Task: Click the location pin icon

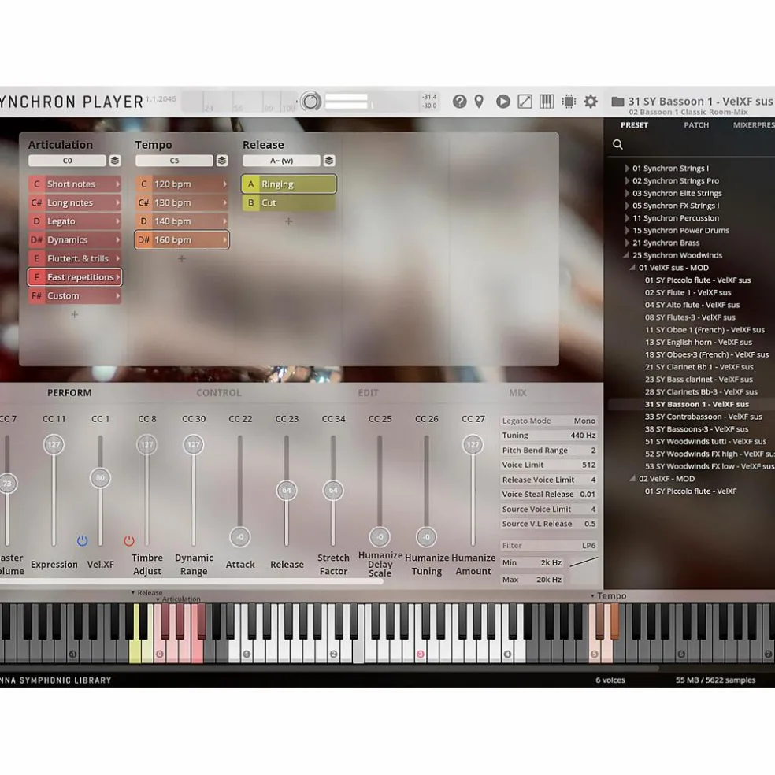Action: (x=479, y=102)
